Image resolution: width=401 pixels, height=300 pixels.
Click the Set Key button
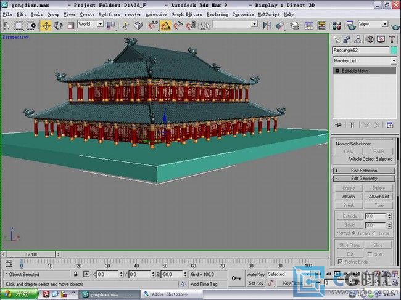pos(256,283)
